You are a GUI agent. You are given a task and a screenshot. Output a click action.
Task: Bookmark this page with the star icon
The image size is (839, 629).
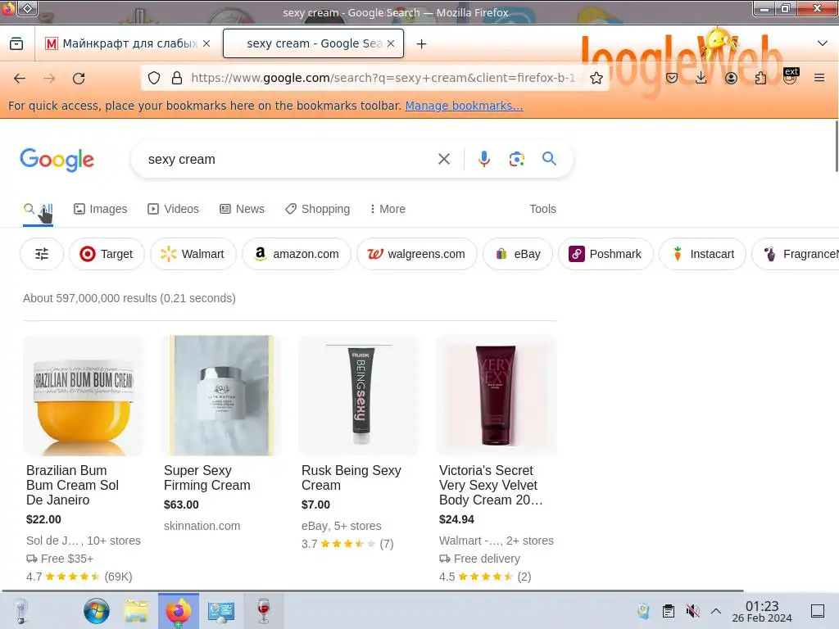click(596, 78)
